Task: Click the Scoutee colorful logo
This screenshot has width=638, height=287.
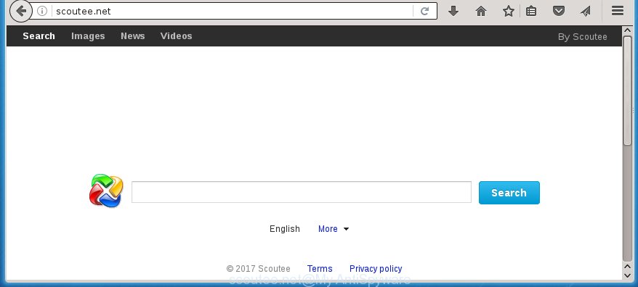Action: click(106, 191)
